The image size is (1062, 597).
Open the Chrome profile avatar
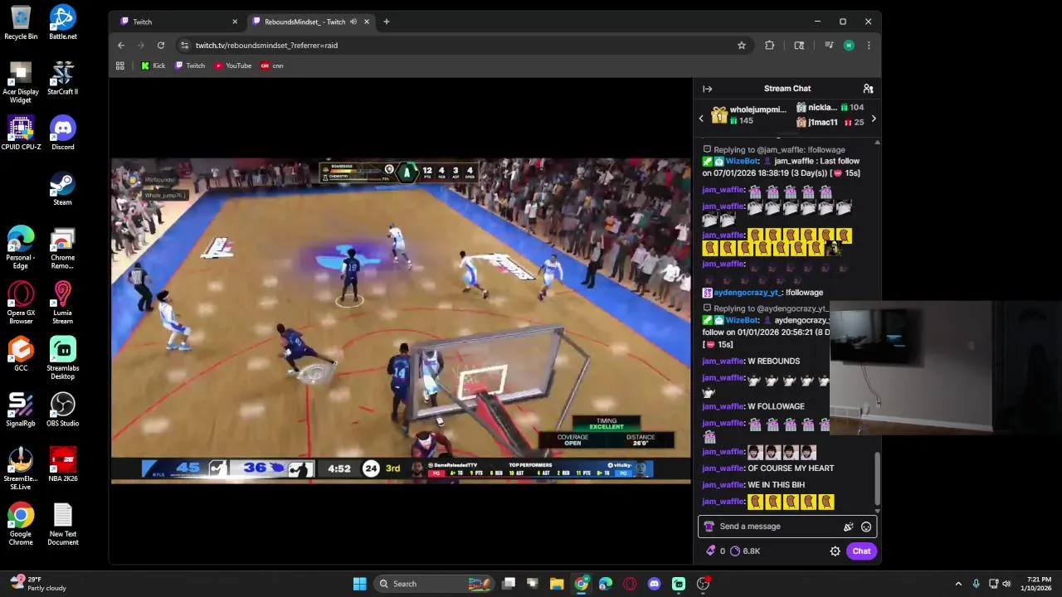[x=849, y=46]
